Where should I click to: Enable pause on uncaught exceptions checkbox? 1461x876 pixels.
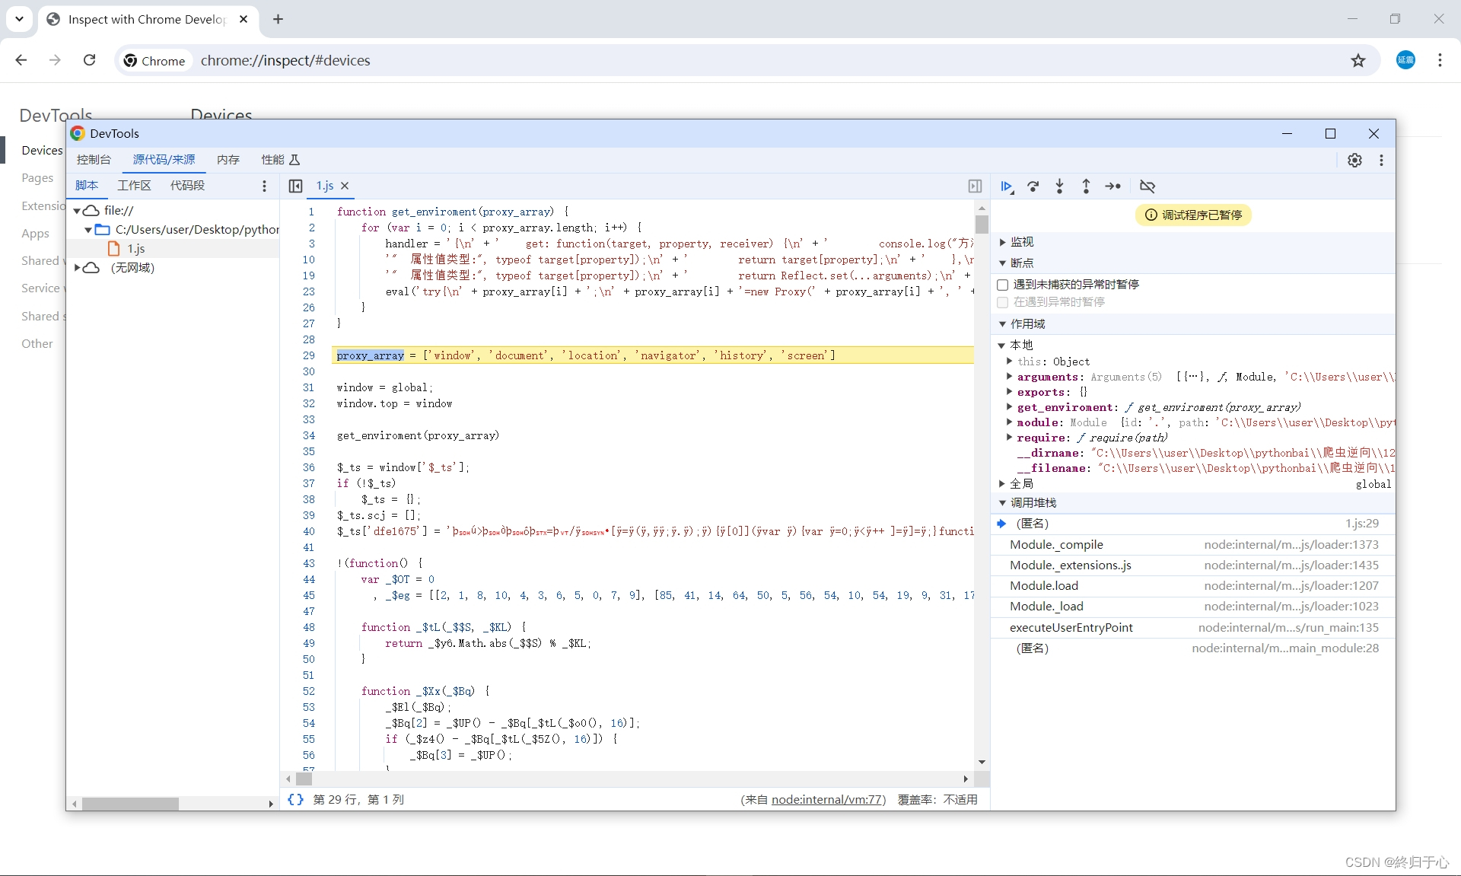[x=1003, y=285]
